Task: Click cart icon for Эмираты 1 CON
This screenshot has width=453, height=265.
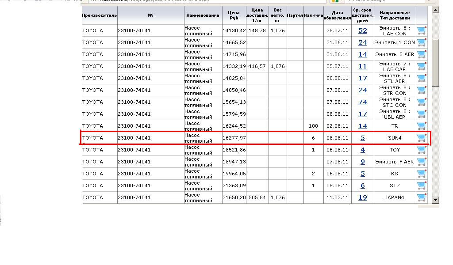Action: point(422,42)
